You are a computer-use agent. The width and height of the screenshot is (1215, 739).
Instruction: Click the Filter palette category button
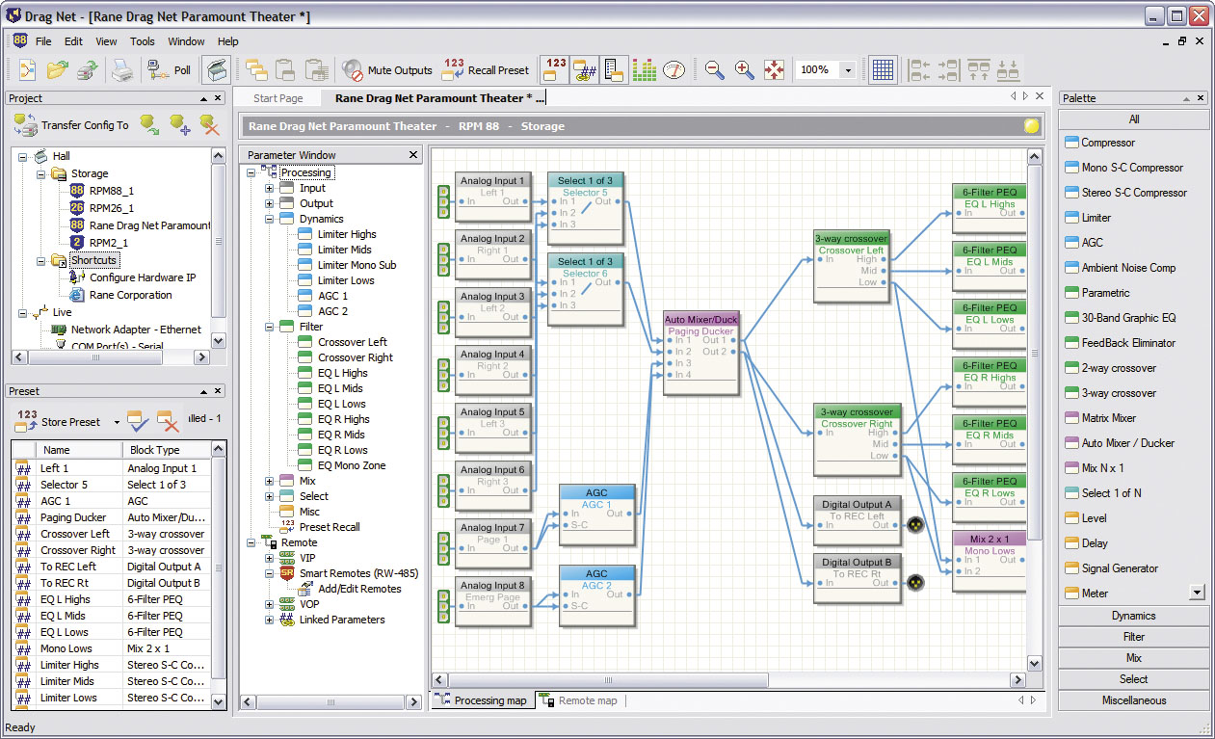(1133, 637)
